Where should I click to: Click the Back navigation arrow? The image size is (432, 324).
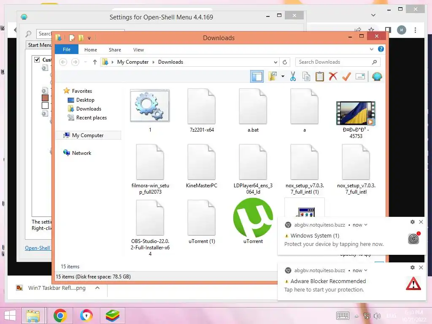click(x=63, y=62)
